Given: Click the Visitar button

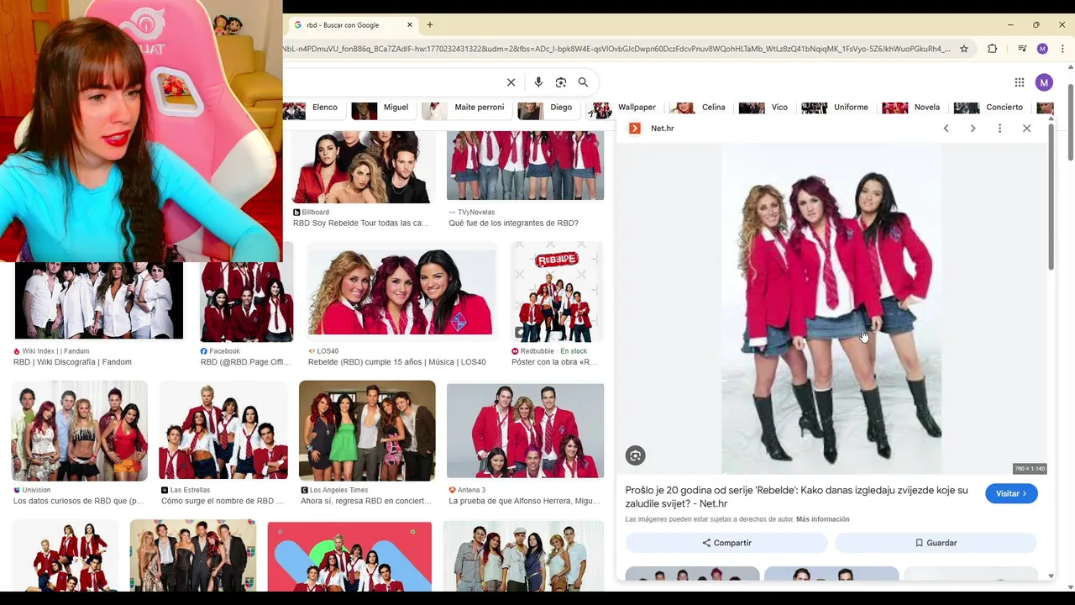Looking at the screenshot, I should click(x=1011, y=494).
